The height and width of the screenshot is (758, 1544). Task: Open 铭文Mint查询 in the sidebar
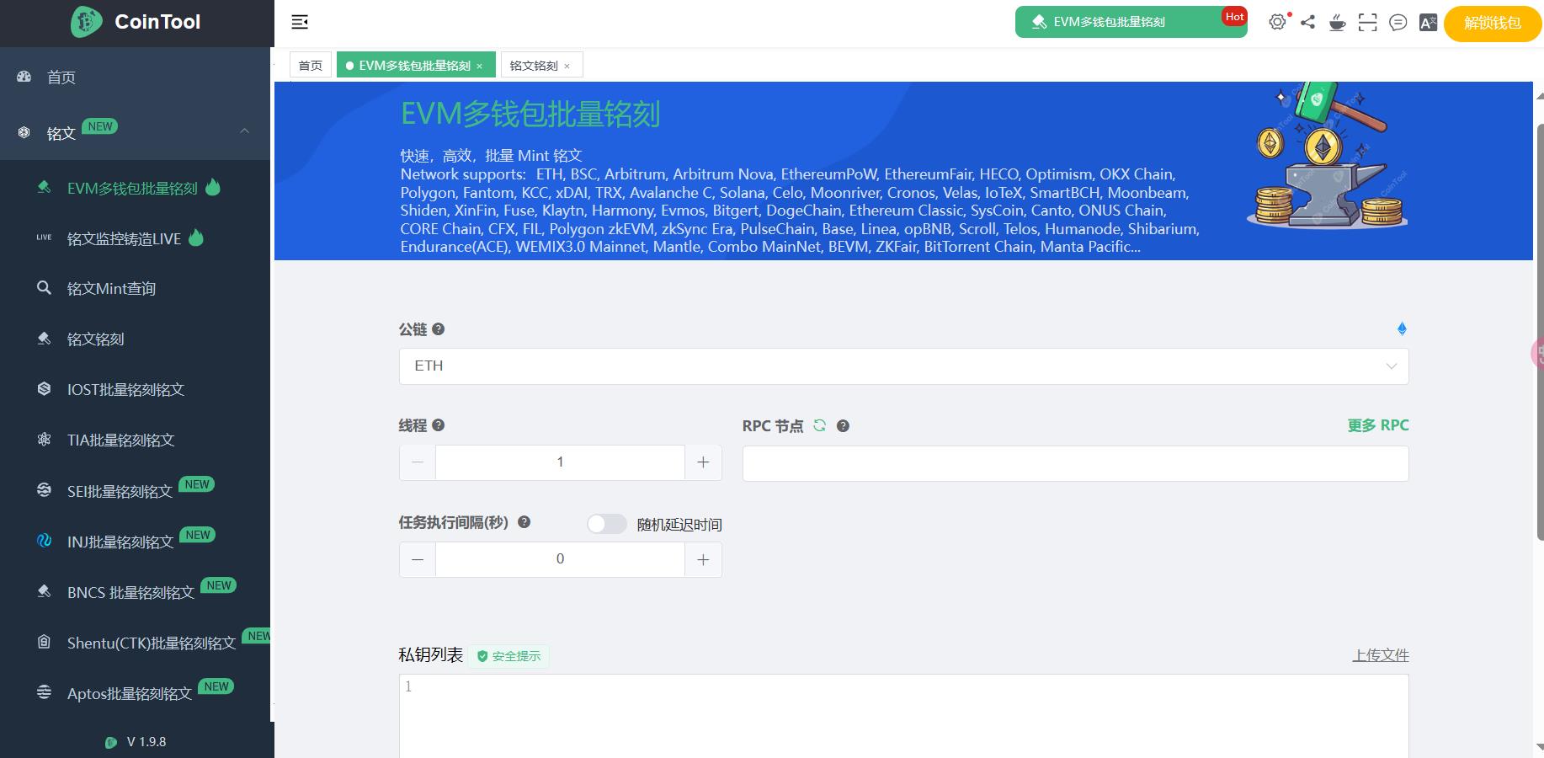(x=111, y=289)
